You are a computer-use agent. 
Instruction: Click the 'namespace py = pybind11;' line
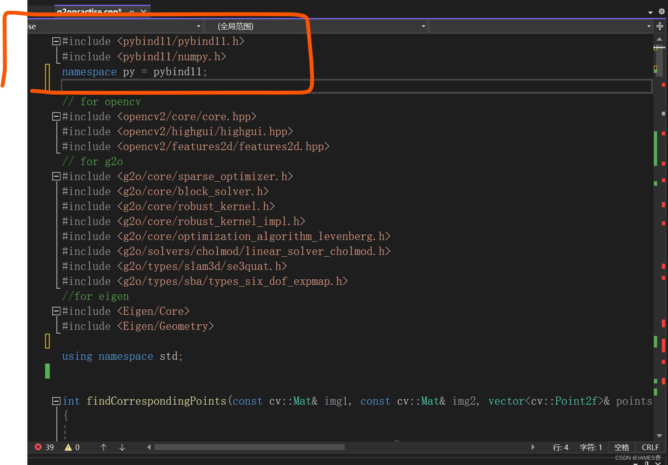click(x=135, y=71)
